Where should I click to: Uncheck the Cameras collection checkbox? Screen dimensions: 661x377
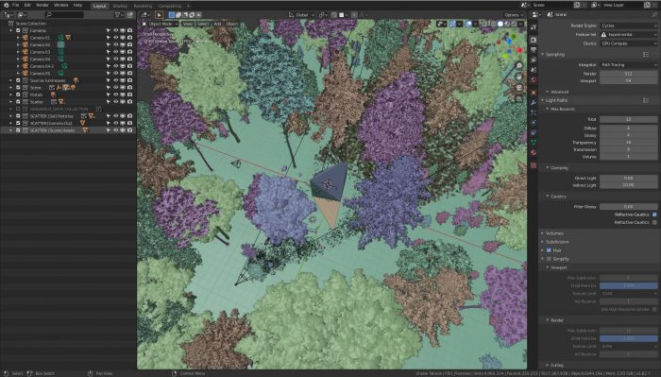coord(18,30)
